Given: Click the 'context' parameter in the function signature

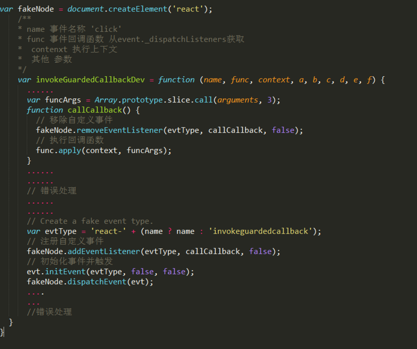Looking at the screenshot, I should pos(274,80).
